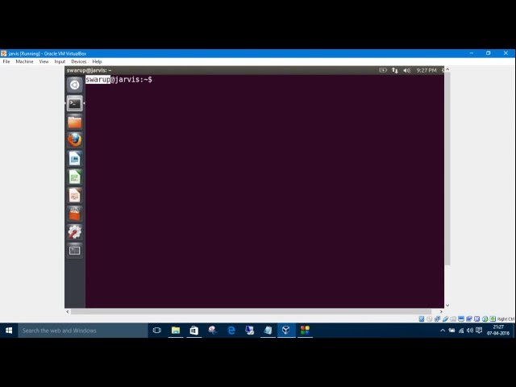The image size is (516, 387).
Task: Click VirtualBox features checkbox status icon
Action: click(476, 318)
